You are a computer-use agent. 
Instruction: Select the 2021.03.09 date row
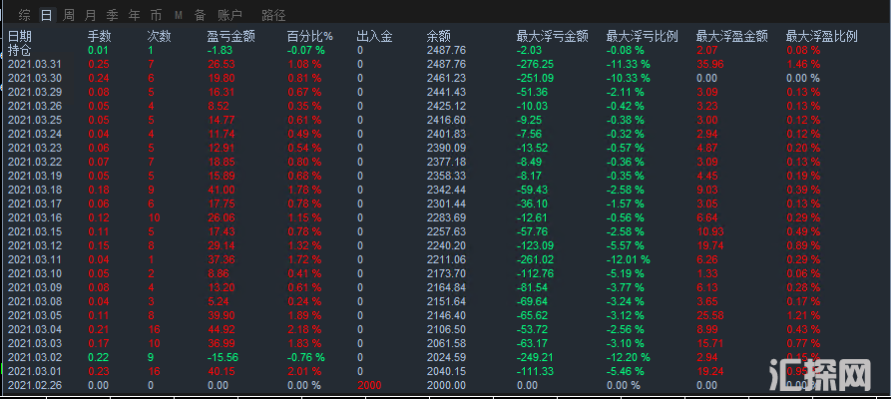point(34,287)
